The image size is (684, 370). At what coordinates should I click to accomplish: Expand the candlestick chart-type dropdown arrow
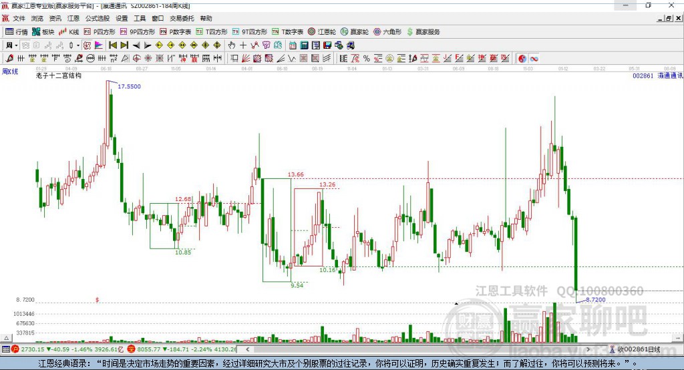(x=78, y=45)
